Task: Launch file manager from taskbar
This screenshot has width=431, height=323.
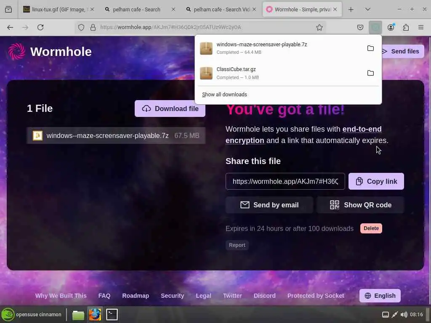Action: pyautogui.click(x=78, y=315)
